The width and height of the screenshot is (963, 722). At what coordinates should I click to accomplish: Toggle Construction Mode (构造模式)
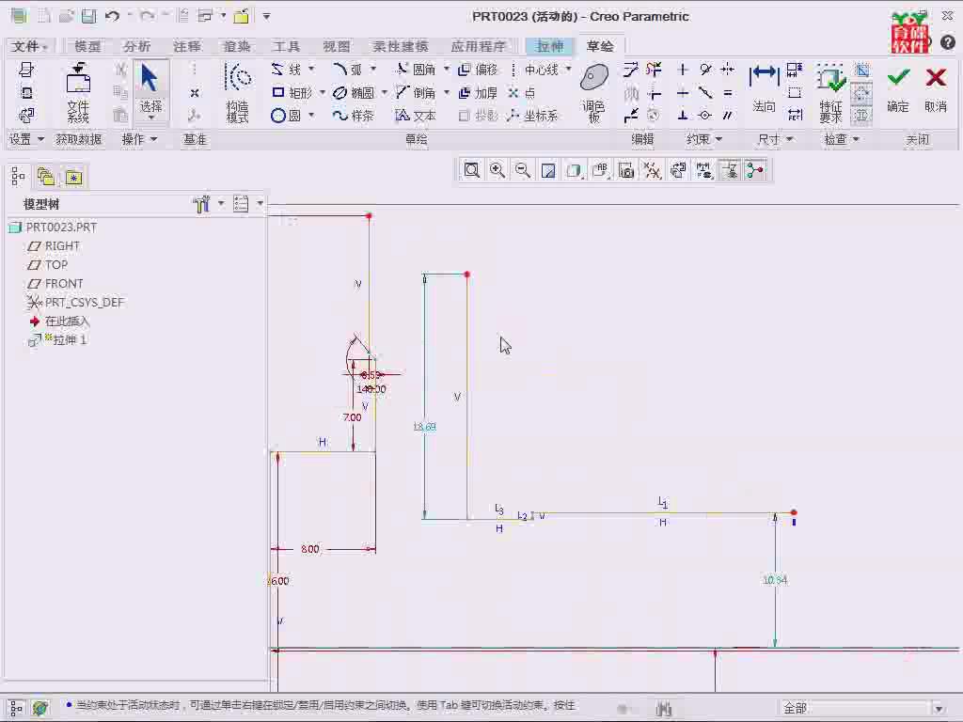(x=238, y=92)
